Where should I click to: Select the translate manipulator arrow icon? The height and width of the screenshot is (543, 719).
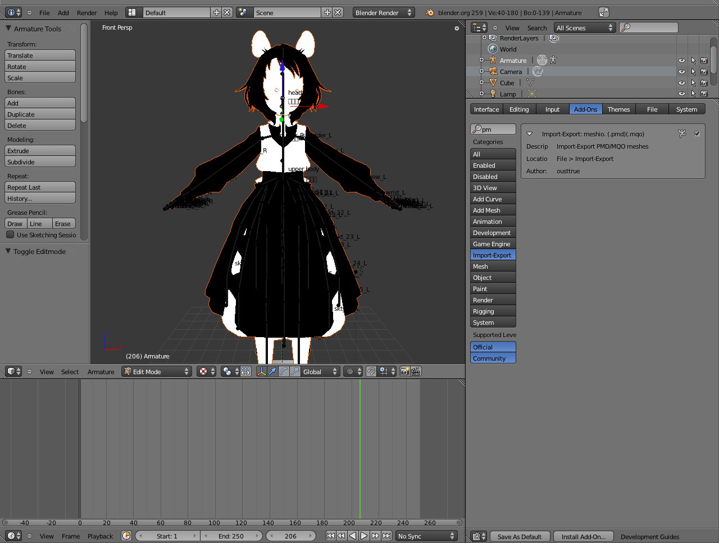pos(272,371)
